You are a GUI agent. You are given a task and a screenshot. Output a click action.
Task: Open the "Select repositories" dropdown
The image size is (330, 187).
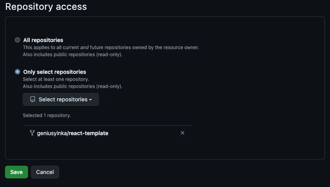click(61, 99)
